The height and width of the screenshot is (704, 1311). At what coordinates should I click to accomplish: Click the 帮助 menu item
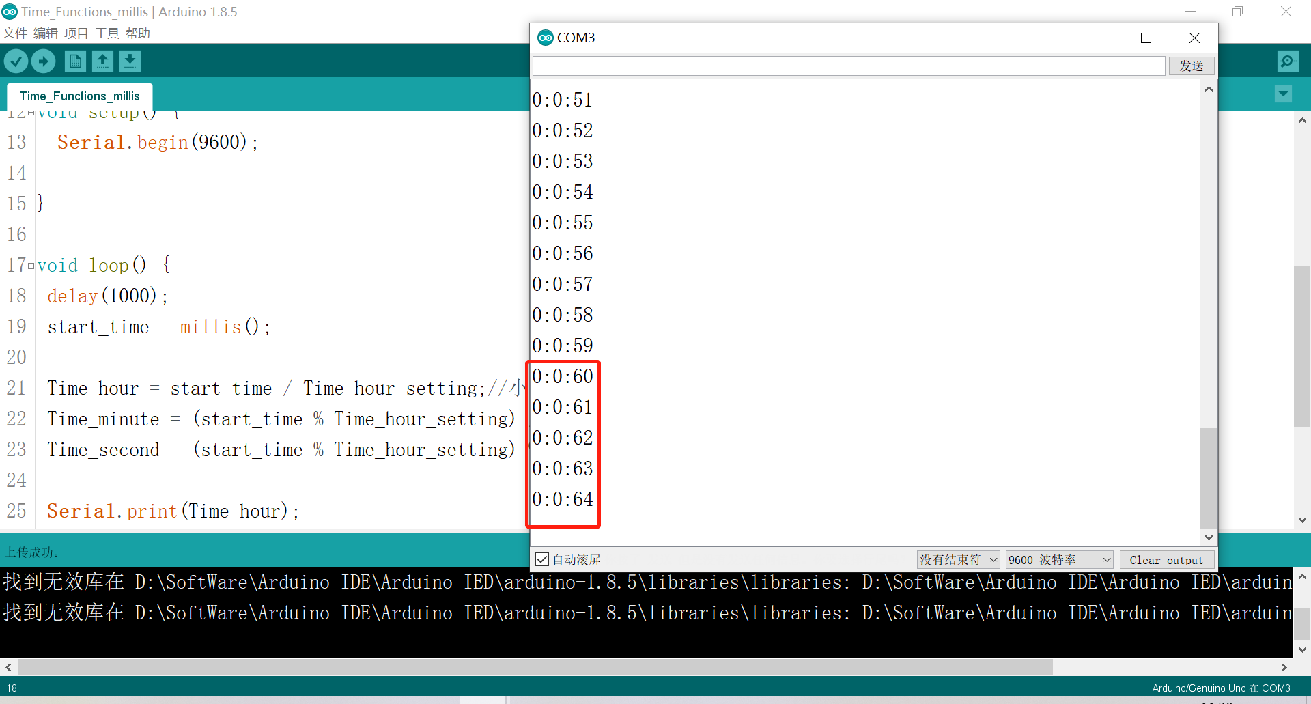coord(137,33)
